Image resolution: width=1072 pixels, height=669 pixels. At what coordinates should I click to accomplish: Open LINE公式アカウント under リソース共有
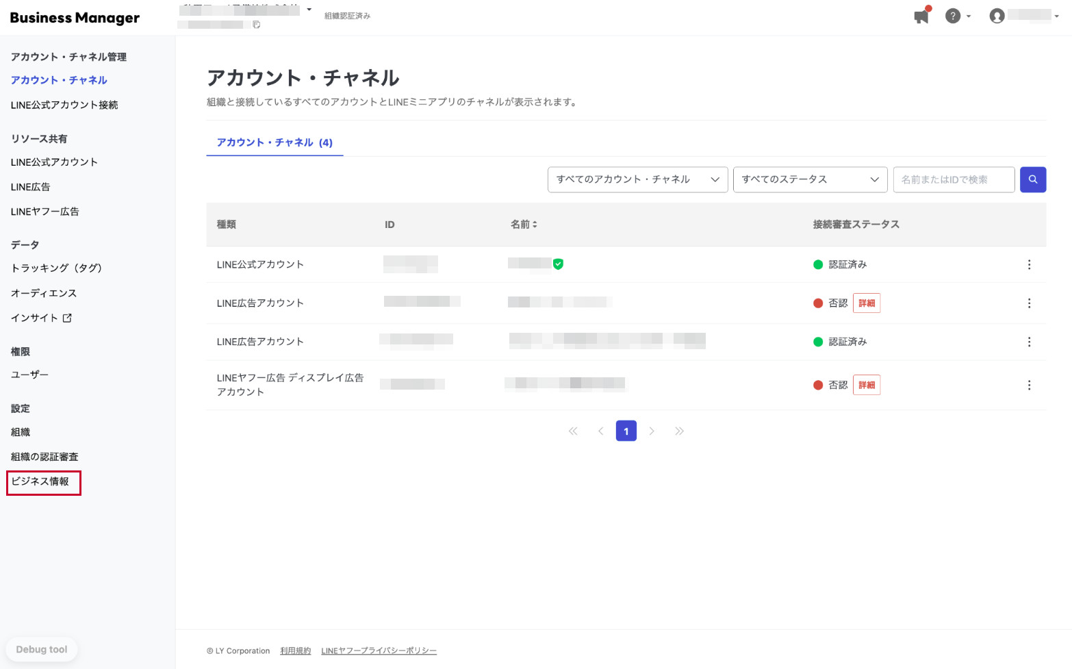tap(54, 162)
